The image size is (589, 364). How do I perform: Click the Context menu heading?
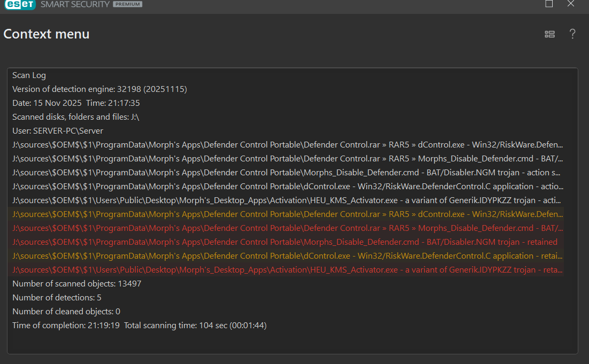point(46,34)
